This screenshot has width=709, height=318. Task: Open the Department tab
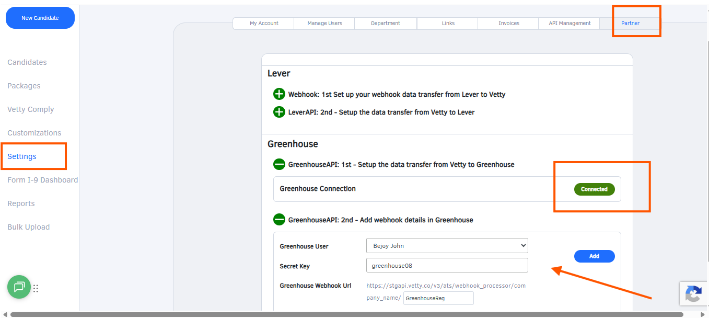coord(386,24)
